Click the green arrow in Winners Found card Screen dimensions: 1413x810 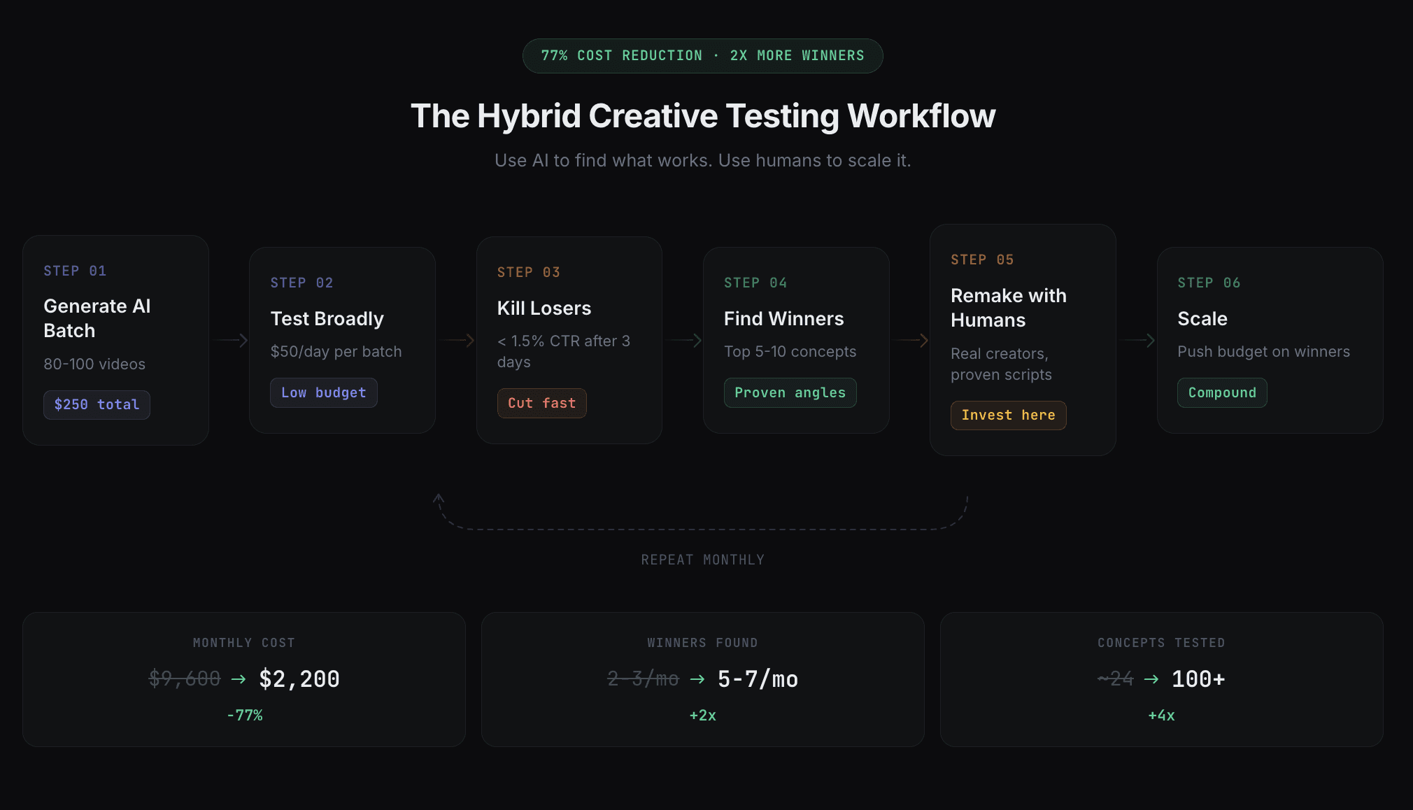[x=697, y=679]
